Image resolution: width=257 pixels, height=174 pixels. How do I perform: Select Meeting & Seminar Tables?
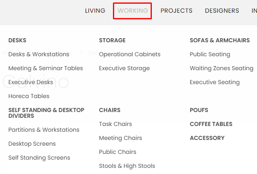(45, 68)
